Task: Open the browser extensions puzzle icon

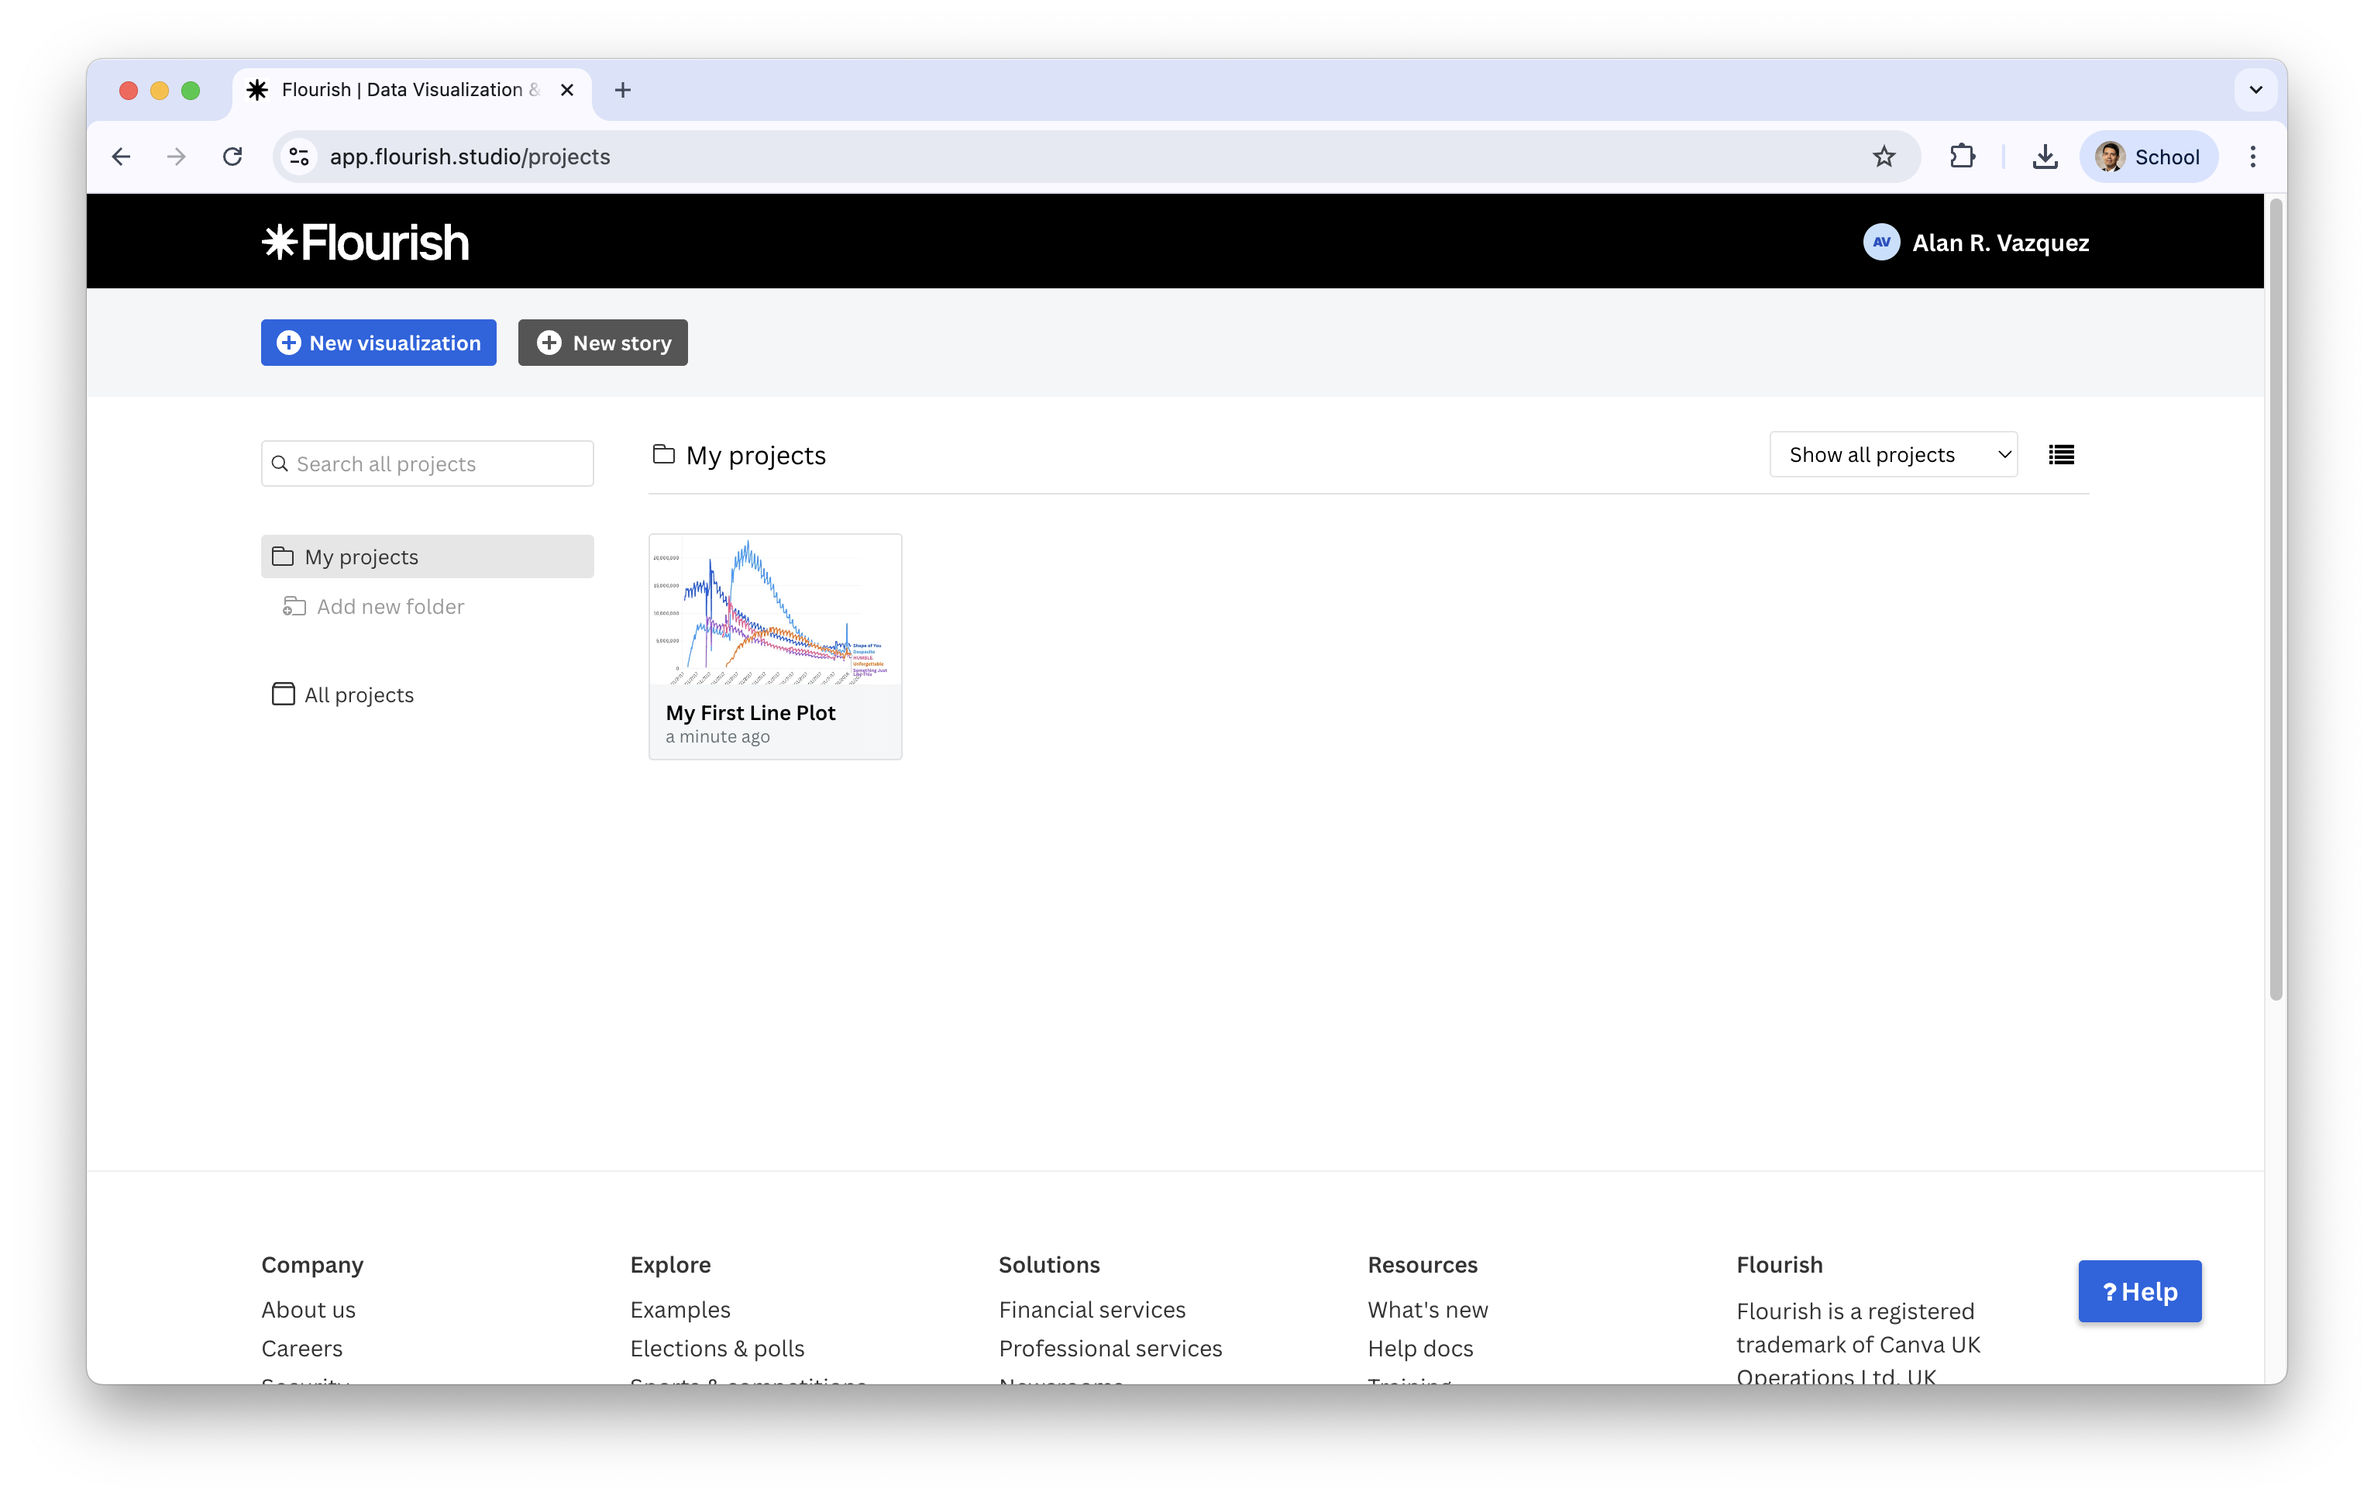Action: (1962, 157)
